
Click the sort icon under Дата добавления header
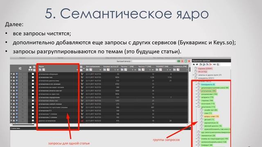pos(87,70)
